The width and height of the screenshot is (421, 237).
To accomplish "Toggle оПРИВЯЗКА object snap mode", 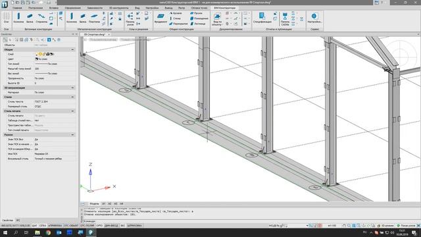I will [x=55, y=226].
